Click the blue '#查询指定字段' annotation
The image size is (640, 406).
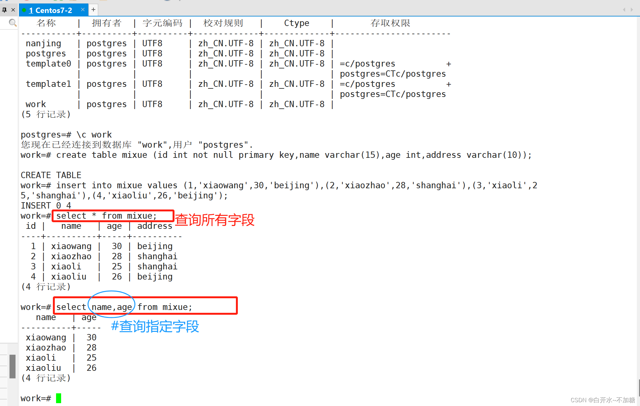155,326
